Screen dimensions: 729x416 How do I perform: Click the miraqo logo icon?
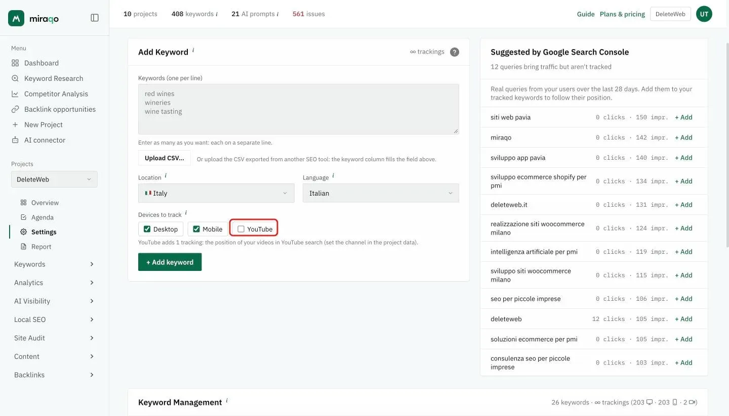[x=16, y=18]
